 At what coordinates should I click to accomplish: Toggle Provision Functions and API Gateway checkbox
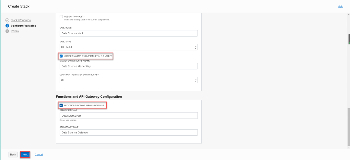point(61,105)
